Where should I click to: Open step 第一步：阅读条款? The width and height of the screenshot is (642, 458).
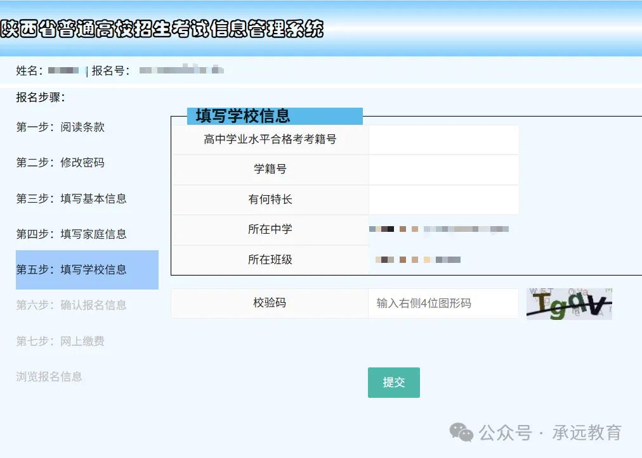coord(60,127)
